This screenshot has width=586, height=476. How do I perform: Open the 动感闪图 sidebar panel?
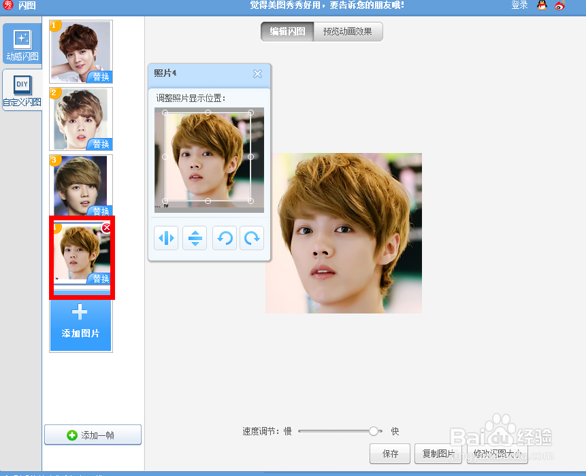tap(22, 44)
